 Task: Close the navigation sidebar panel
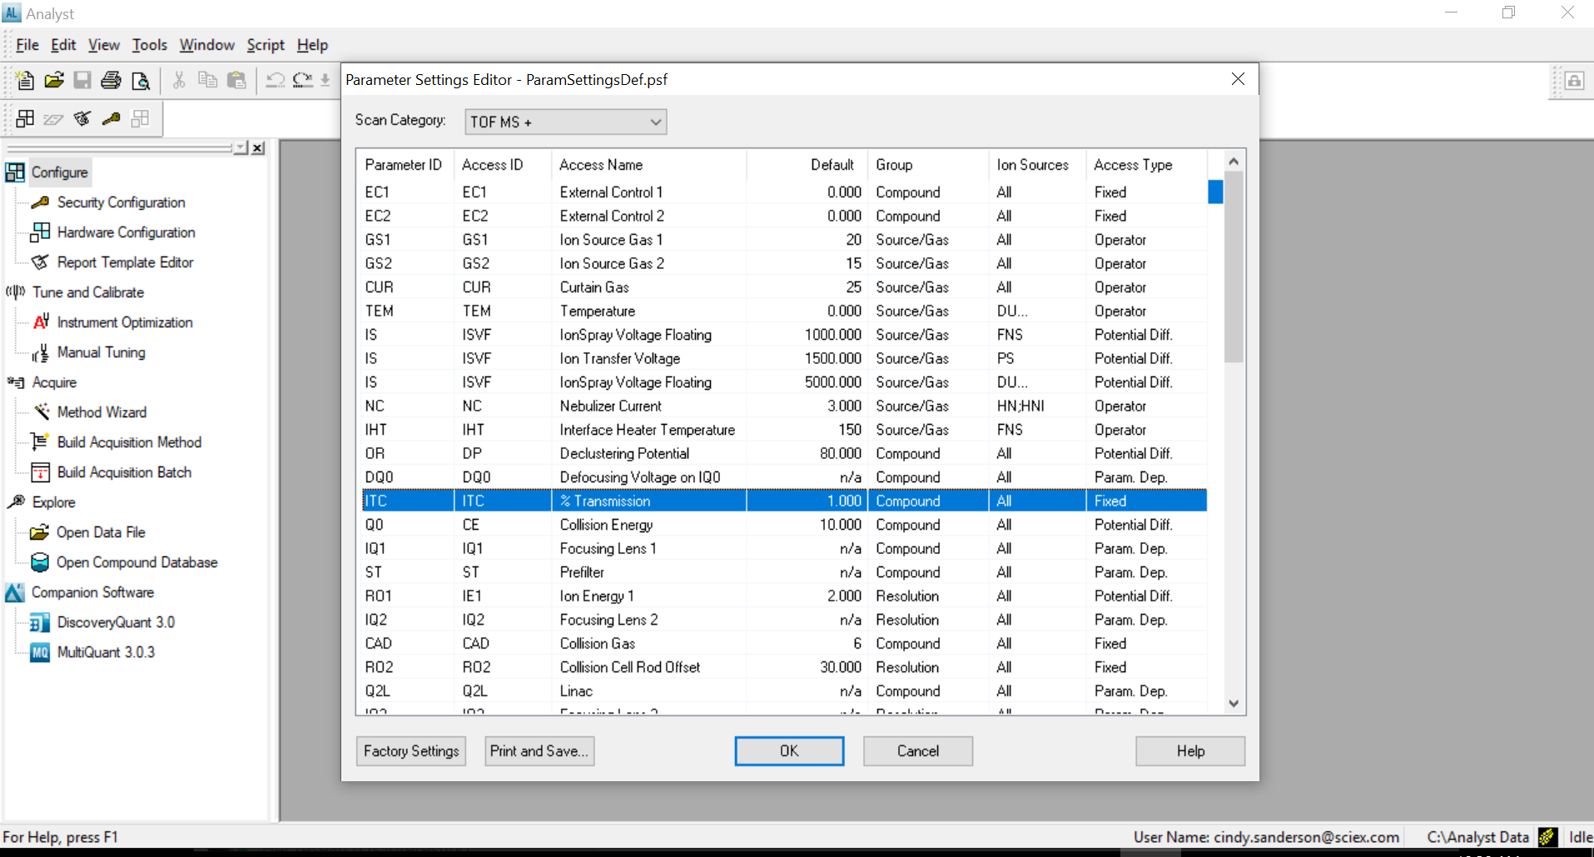[x=258, y=147]
